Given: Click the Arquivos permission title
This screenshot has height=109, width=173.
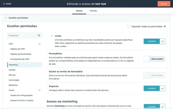Looking at the screenshot, I should click(54, 86).
